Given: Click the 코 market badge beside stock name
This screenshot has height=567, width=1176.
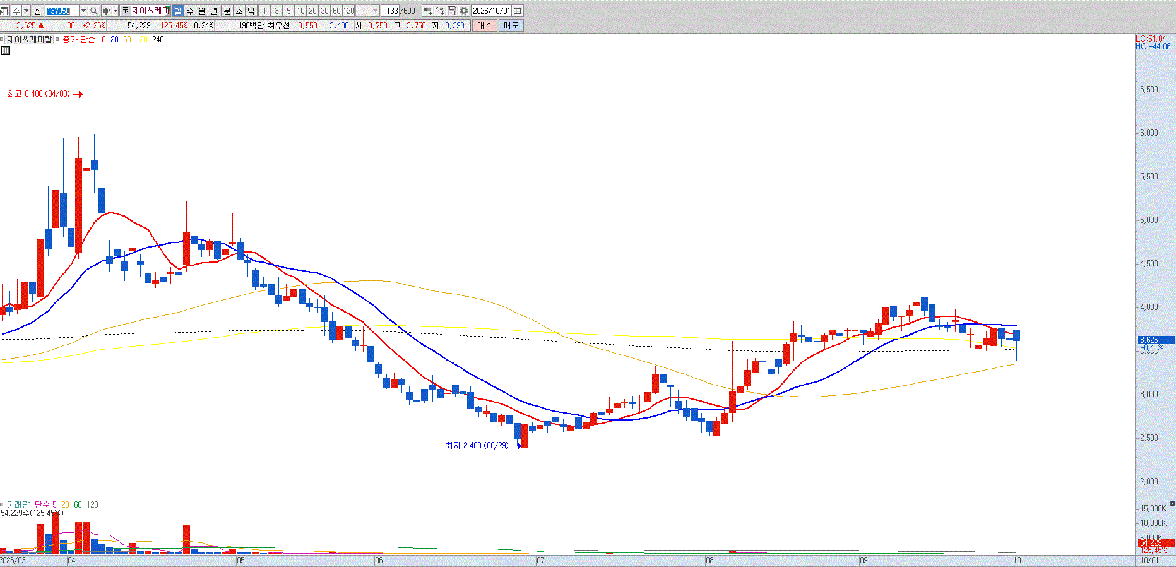Looking at the screenshot, I should point(125,11).
